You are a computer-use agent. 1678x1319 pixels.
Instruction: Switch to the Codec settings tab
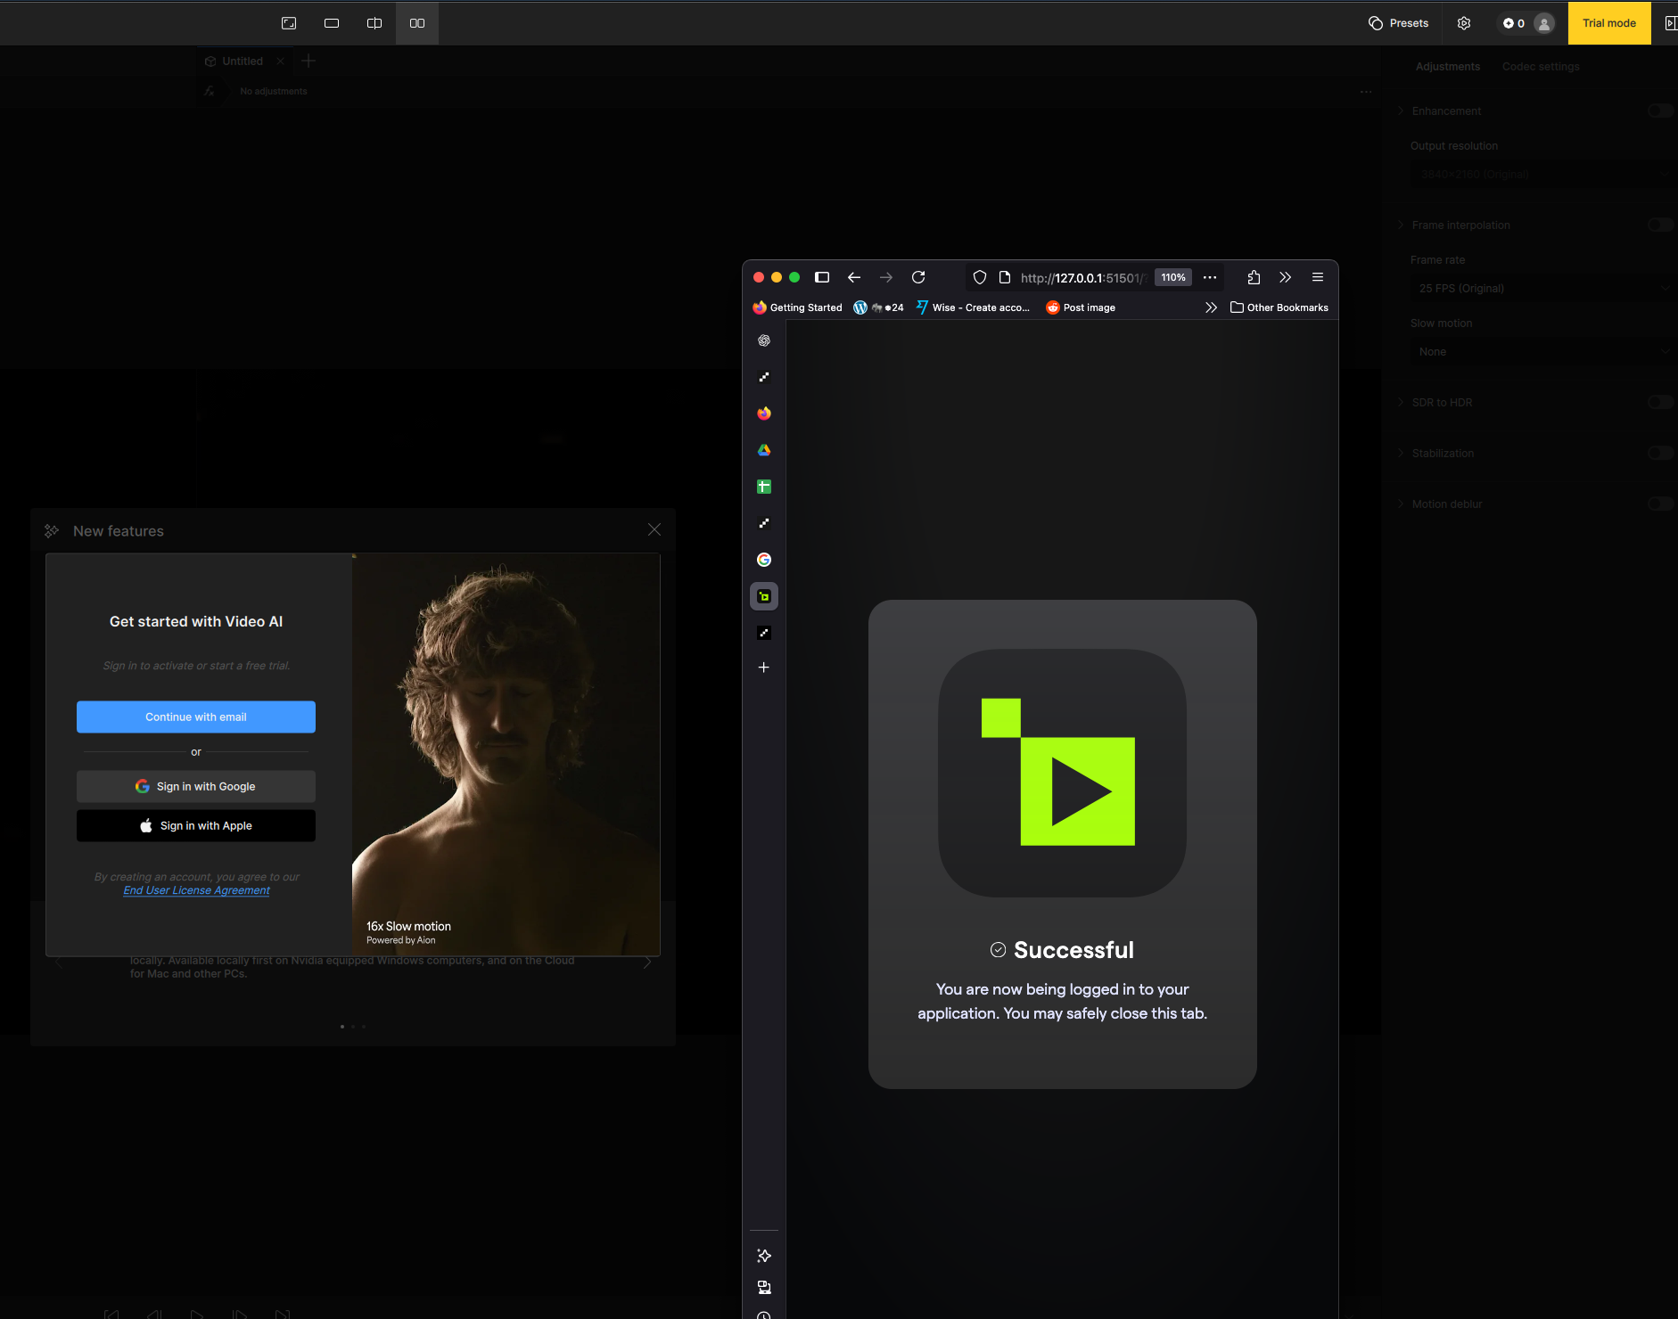[x=1540, y=66]
